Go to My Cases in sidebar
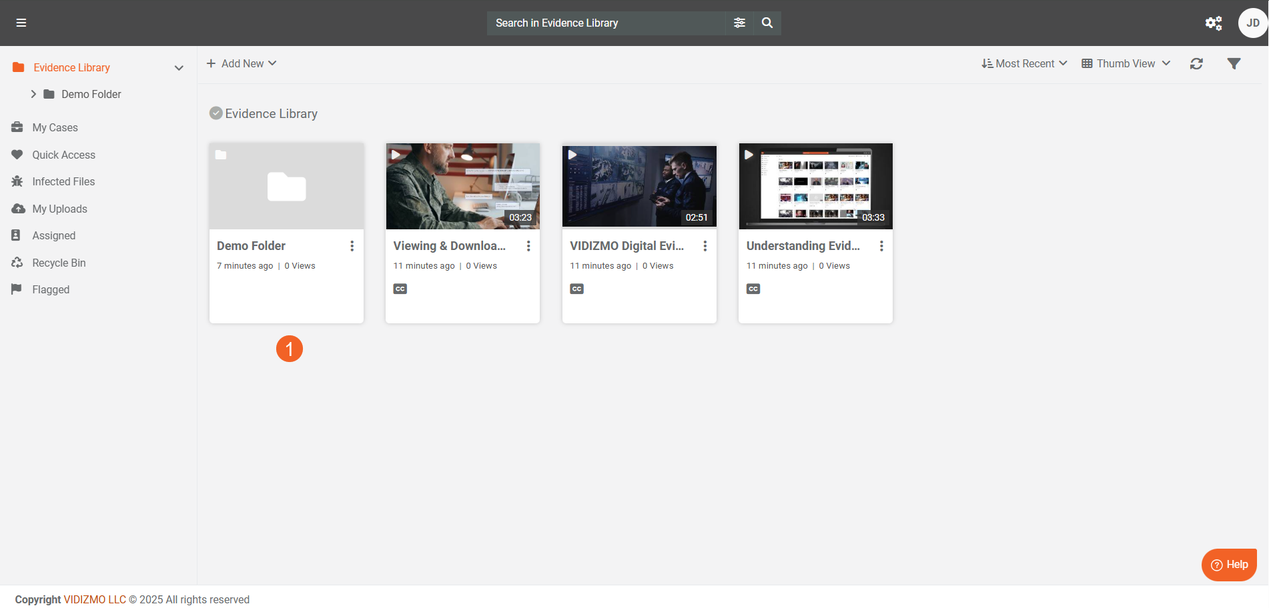This screenshot has height=608, width=1269. coord(55,128)
